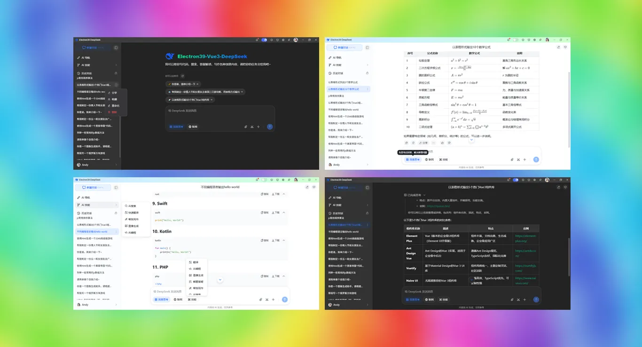Expand AI 技能 in the math formulas window sidebar
This screenshot has width=642, height=347.
click(348, 65)
